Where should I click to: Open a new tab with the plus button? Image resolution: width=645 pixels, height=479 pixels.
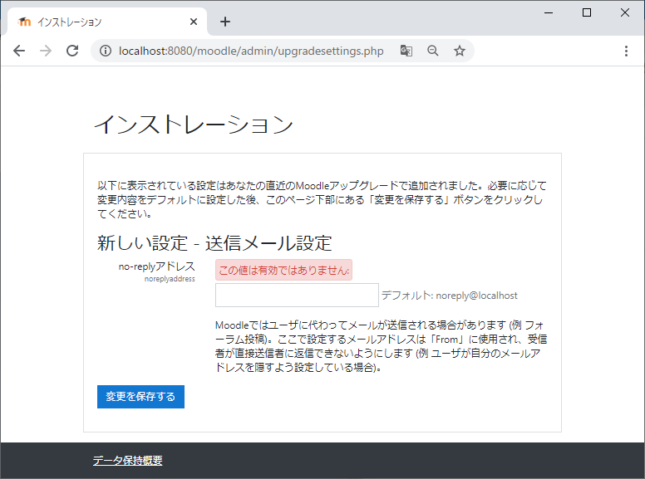[x=225, y=22]
